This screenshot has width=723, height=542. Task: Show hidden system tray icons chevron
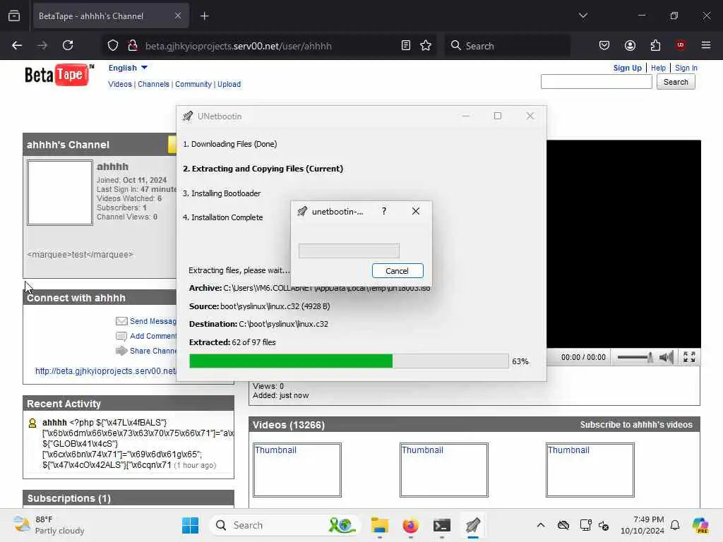tap(541, 525)
